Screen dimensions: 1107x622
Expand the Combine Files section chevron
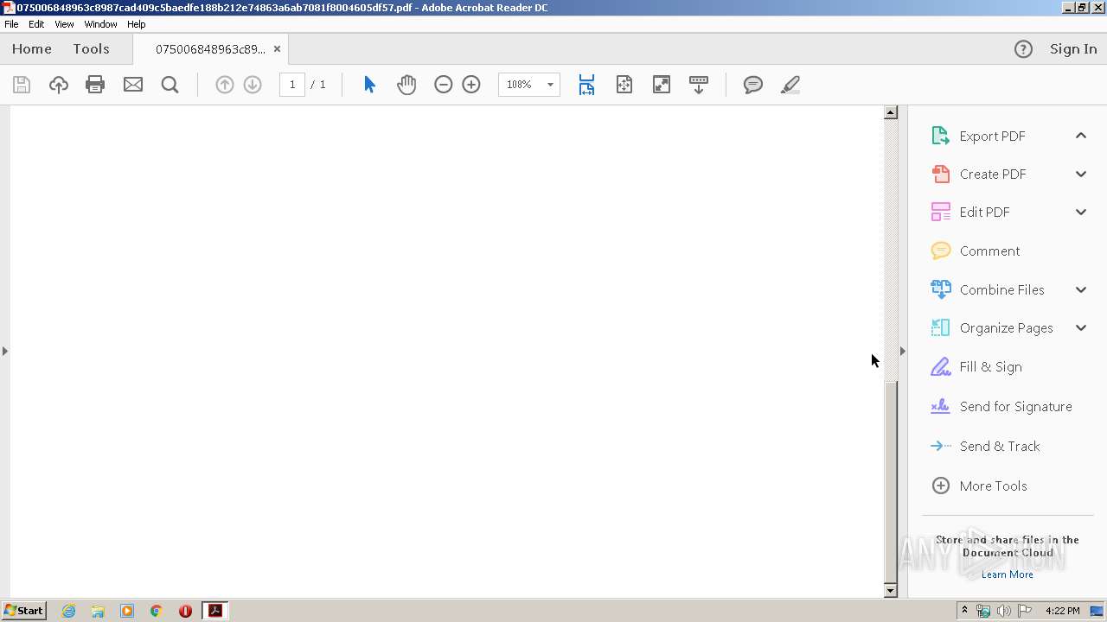(1081, 289)
